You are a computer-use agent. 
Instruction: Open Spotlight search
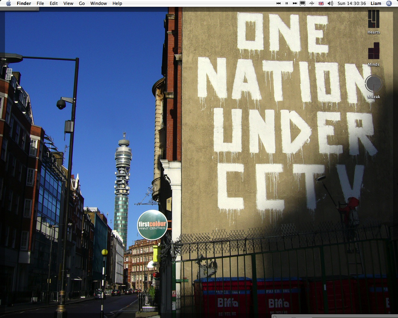[x=389, y=3]
